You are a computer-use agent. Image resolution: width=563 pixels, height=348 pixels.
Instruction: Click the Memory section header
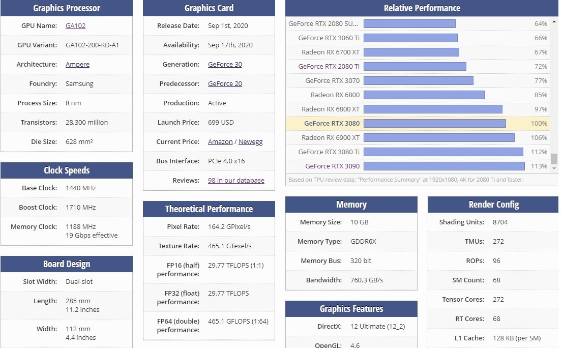(x=351, y=205)
